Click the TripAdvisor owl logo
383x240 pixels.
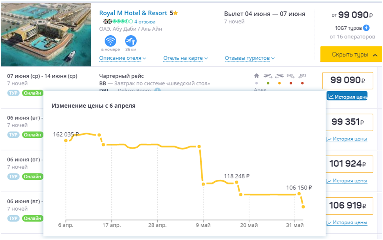tap(108, 22)
